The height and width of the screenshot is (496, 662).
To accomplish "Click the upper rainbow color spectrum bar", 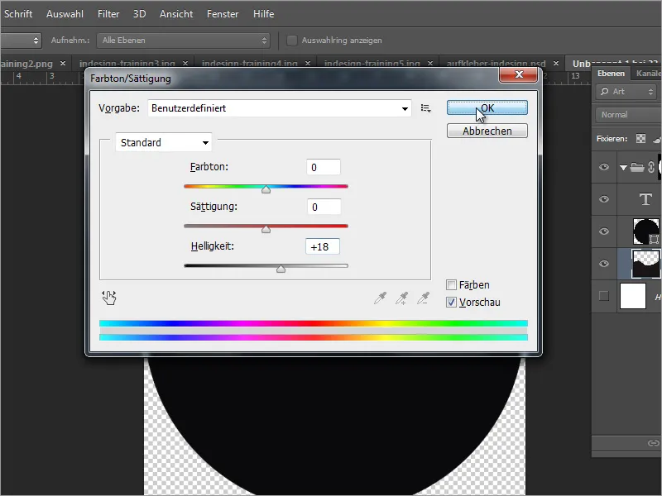I will click(x=314, y=323).
